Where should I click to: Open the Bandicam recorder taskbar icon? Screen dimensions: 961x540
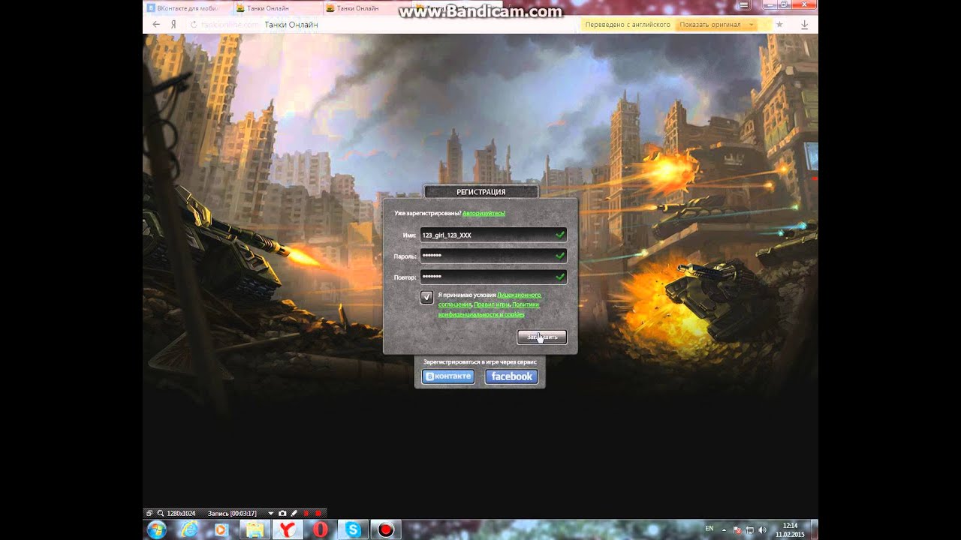[x=386, y=529]
